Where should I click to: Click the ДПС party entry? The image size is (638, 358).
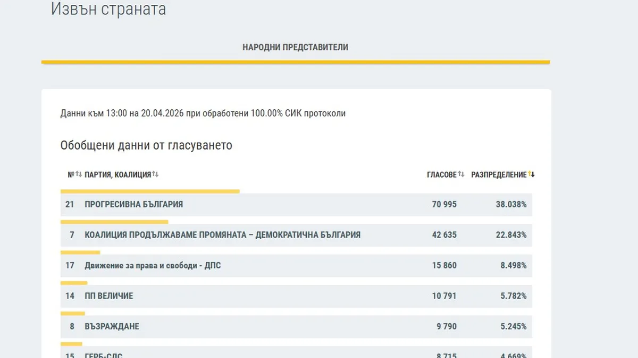pos(154,265)
